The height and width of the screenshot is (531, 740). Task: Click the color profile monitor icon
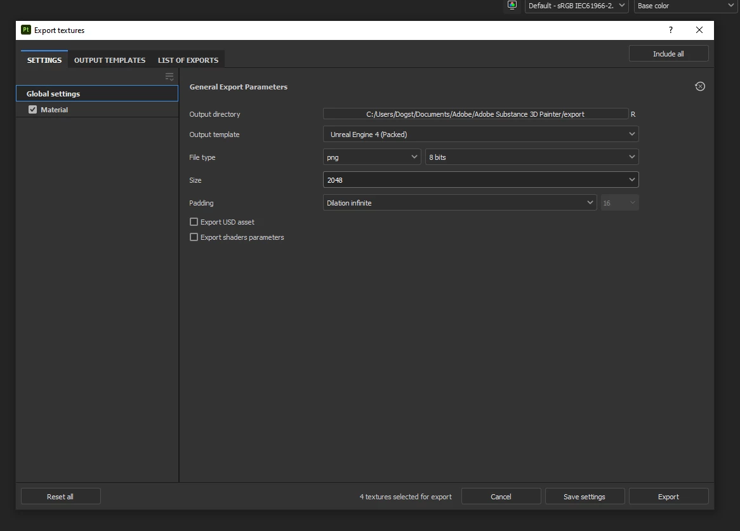click(x=512, y=5)
